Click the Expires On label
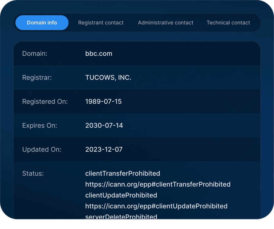This screenshot has height=229, width=274. pyautogui.click(x=39, y=125)
